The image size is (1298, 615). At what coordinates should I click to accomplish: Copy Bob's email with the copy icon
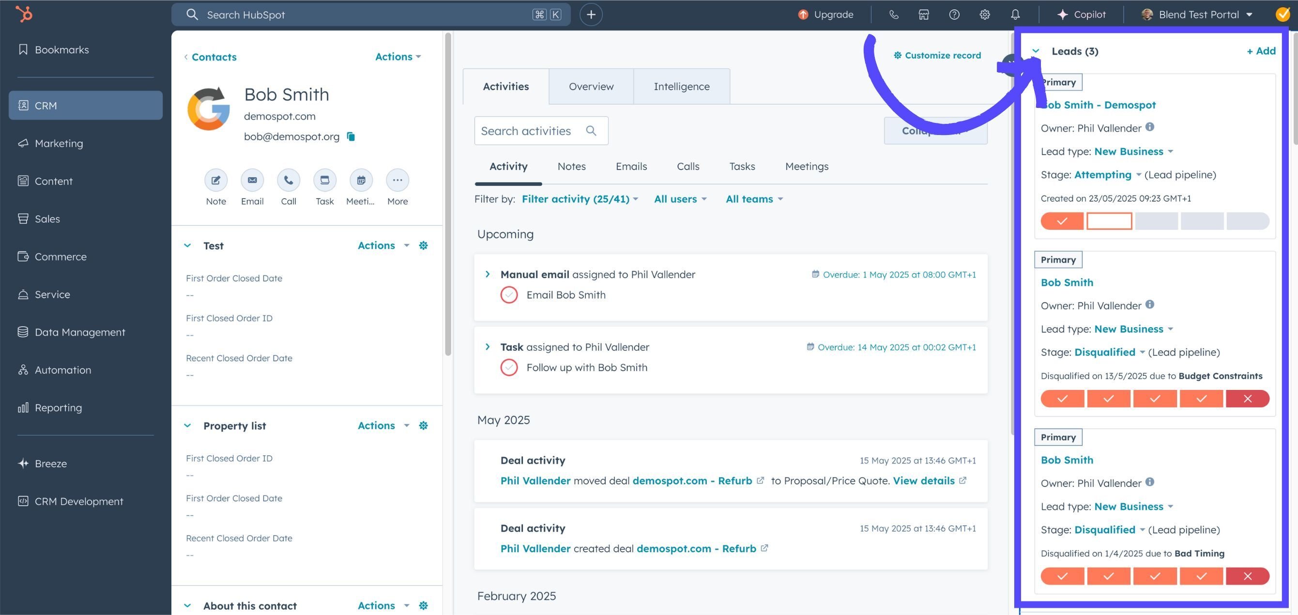[350, 136]
